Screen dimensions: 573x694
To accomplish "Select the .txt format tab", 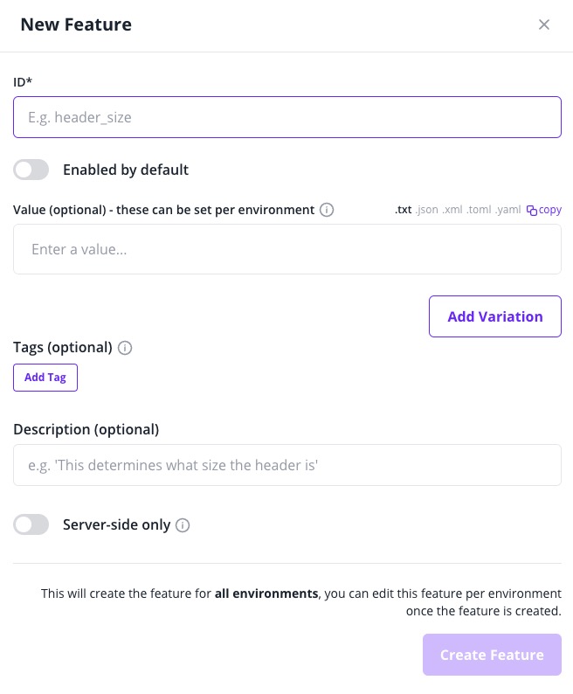I will click(403, 210).
